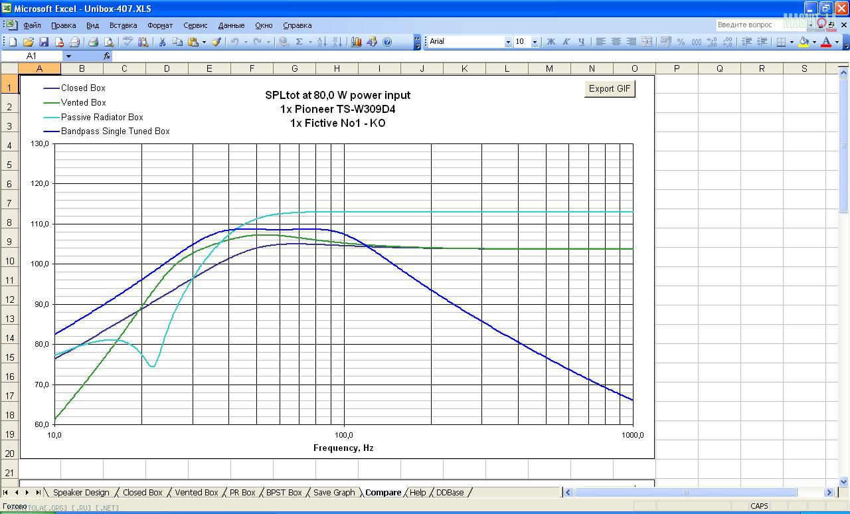This screenshot has width=850, height=514.
Task: Merge and center cells
Action: [x=647, y=42]
